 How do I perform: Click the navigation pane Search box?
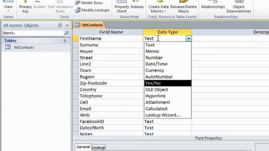pyautogui.click(x=33, y=33)
